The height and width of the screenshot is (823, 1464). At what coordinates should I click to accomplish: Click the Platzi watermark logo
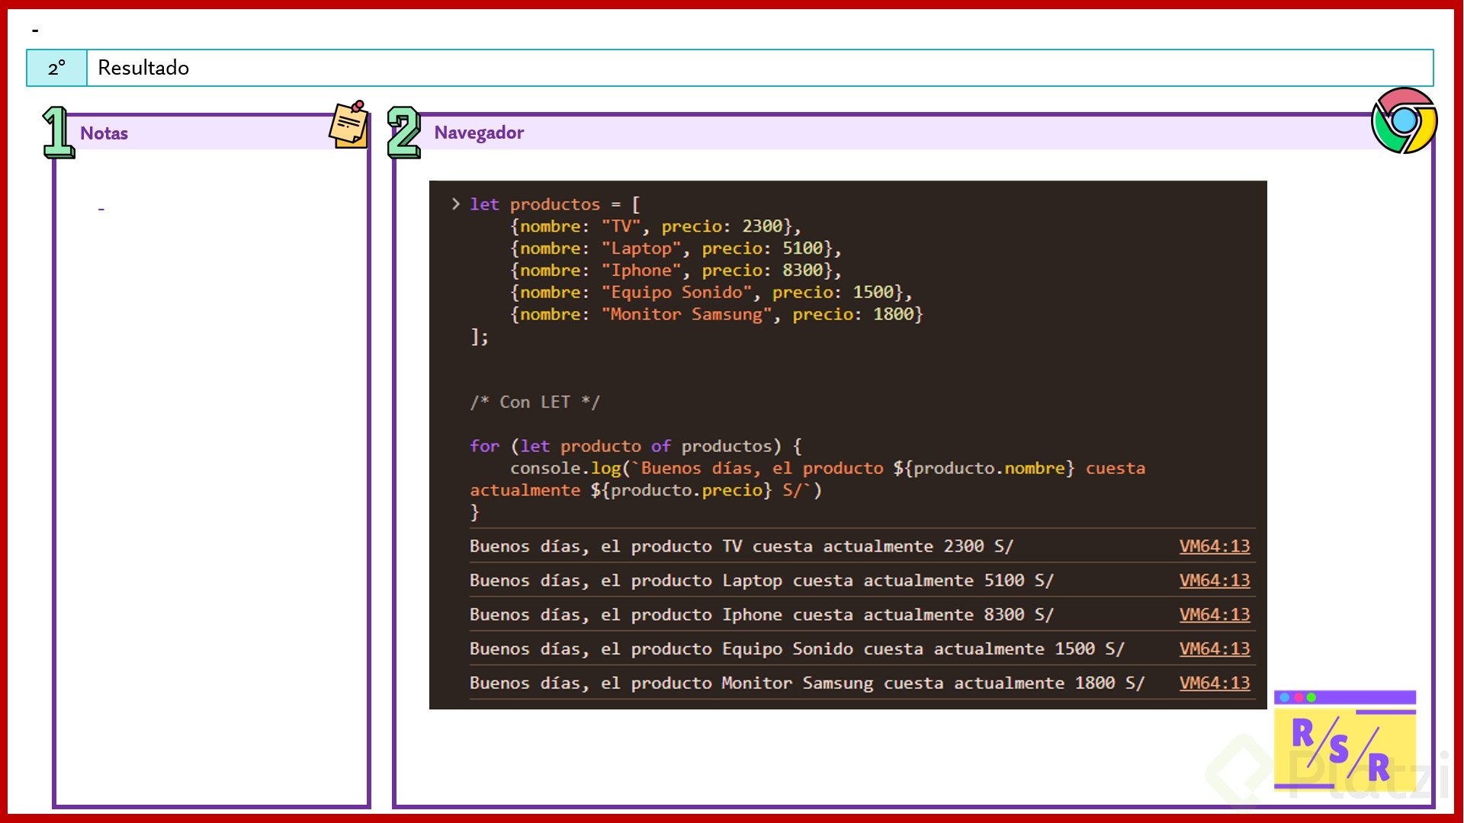click(x=1237, y=770)
